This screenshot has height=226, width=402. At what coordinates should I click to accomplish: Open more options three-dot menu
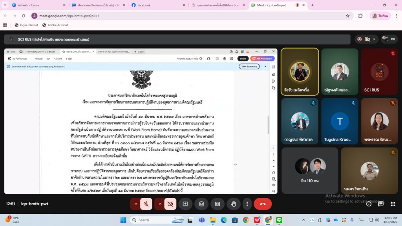[247, 204]
